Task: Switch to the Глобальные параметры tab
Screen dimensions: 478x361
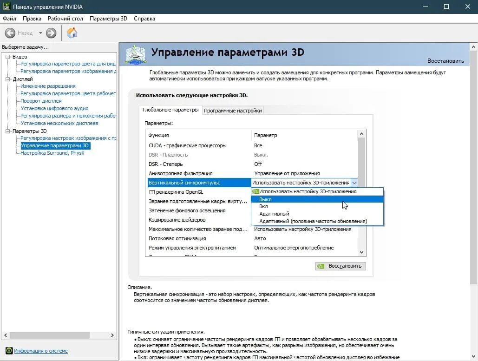Action: click(x=170, y=110)
